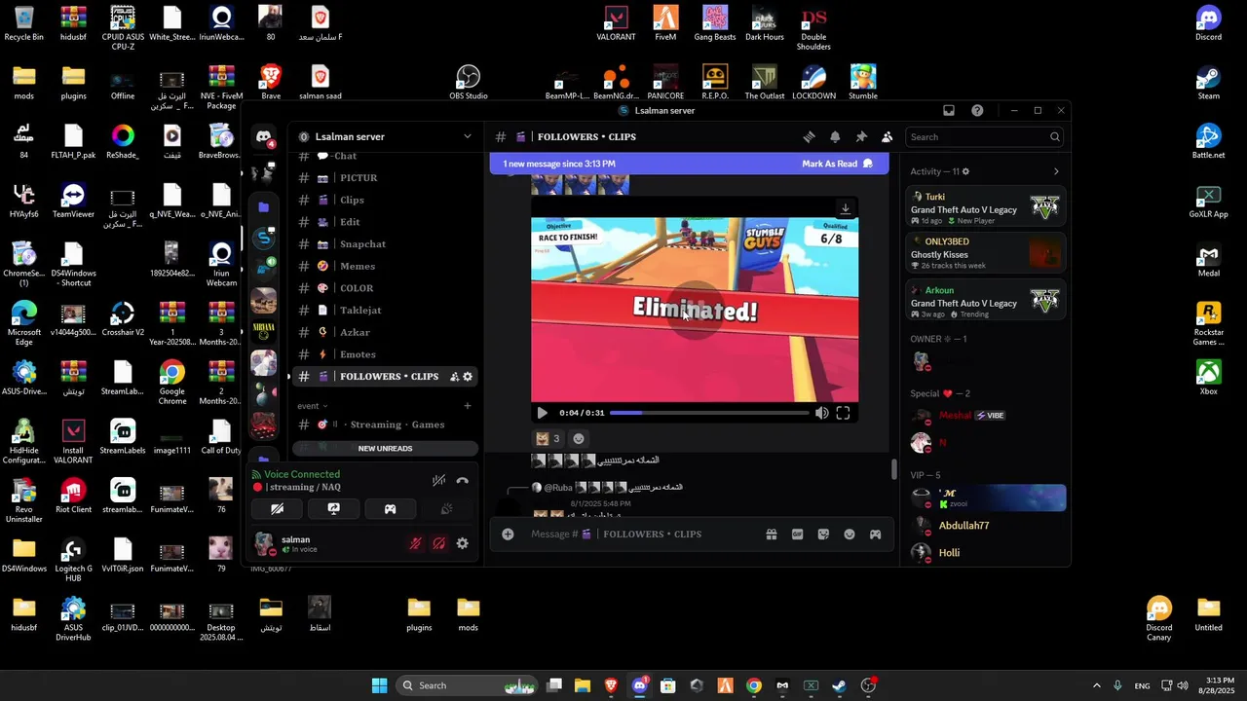
Task: Click the reaction with count 3
Action: (x=548, y=438)
